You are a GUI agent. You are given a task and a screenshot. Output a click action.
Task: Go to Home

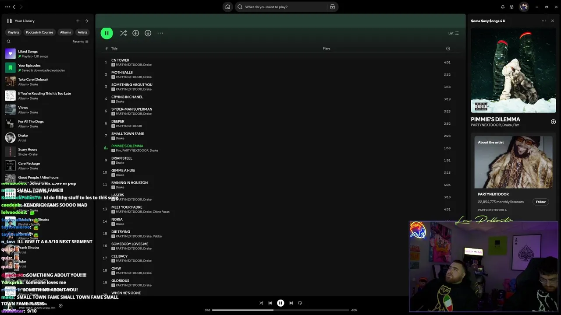click(227, 7)
